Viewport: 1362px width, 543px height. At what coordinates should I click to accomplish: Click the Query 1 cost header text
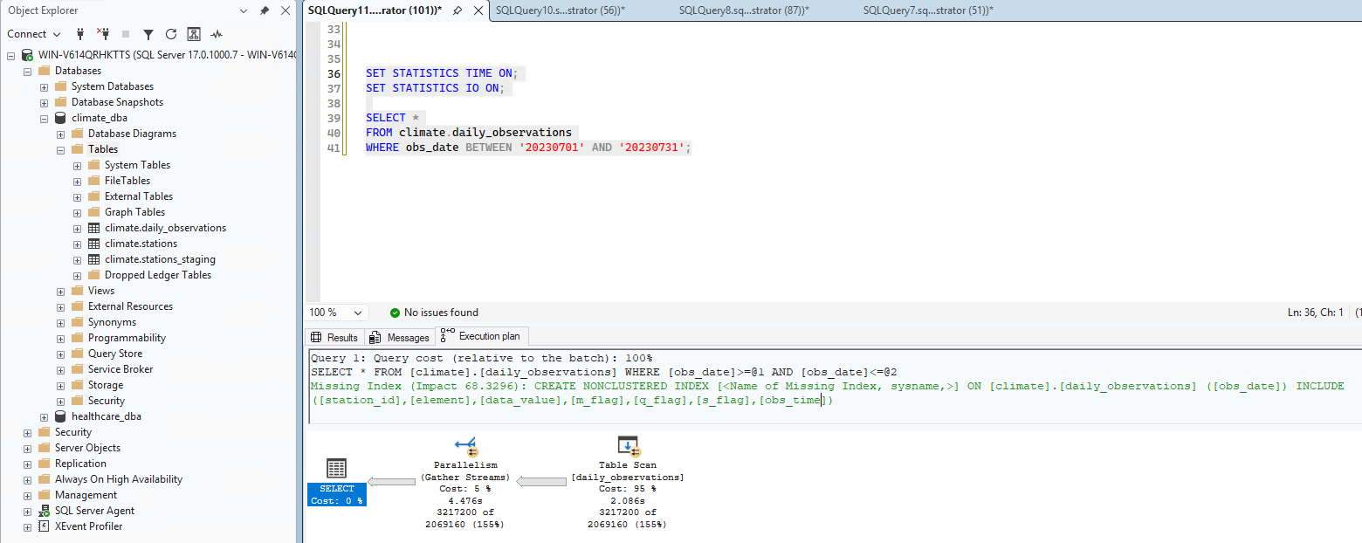(481, 358)
